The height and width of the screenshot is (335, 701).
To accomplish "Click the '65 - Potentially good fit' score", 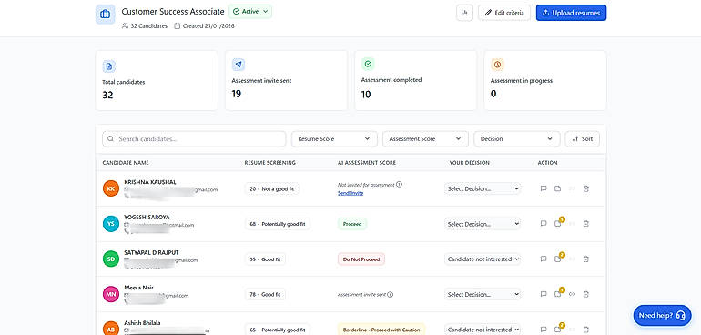I will [278, 330].
